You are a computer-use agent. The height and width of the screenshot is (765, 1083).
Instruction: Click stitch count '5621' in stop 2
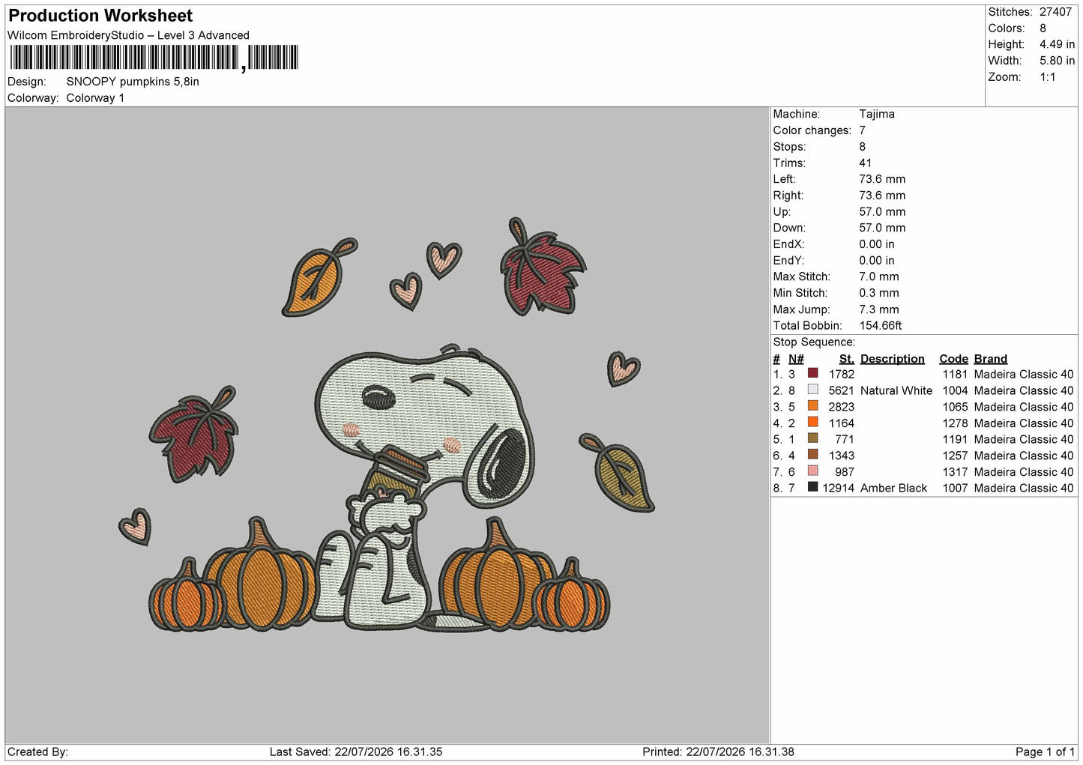(x=842, y=390)
